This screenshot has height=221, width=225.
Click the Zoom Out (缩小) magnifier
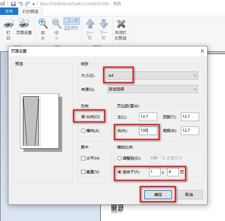coord(56,23)
